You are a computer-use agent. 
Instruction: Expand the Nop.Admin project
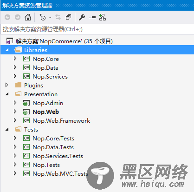pyautogui.click(x=15, y=103)
